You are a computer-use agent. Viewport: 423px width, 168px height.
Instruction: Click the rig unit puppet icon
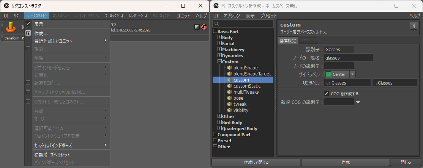point(11,27)
